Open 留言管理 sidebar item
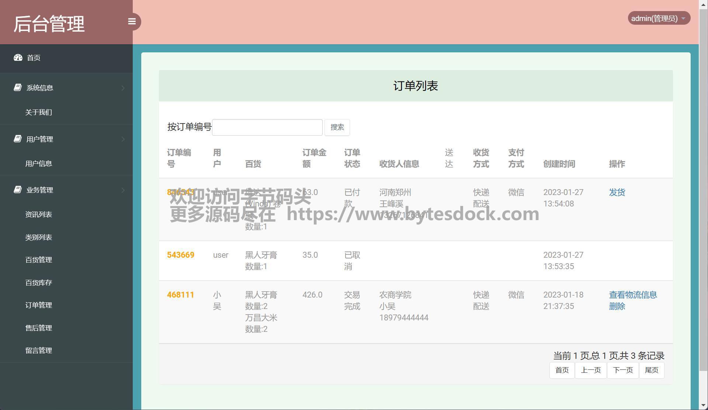The width and height of the screenshot is (708, 410). click(39, 350)
